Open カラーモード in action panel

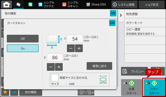pos(145,23)
